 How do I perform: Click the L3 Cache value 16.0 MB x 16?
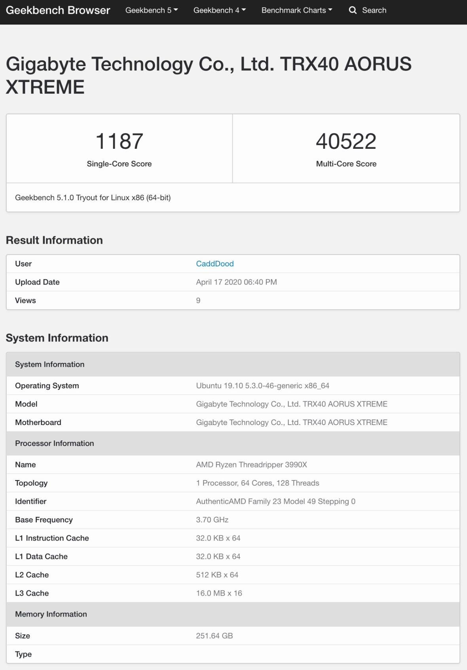pyautogui.click(x=219, y=593)
